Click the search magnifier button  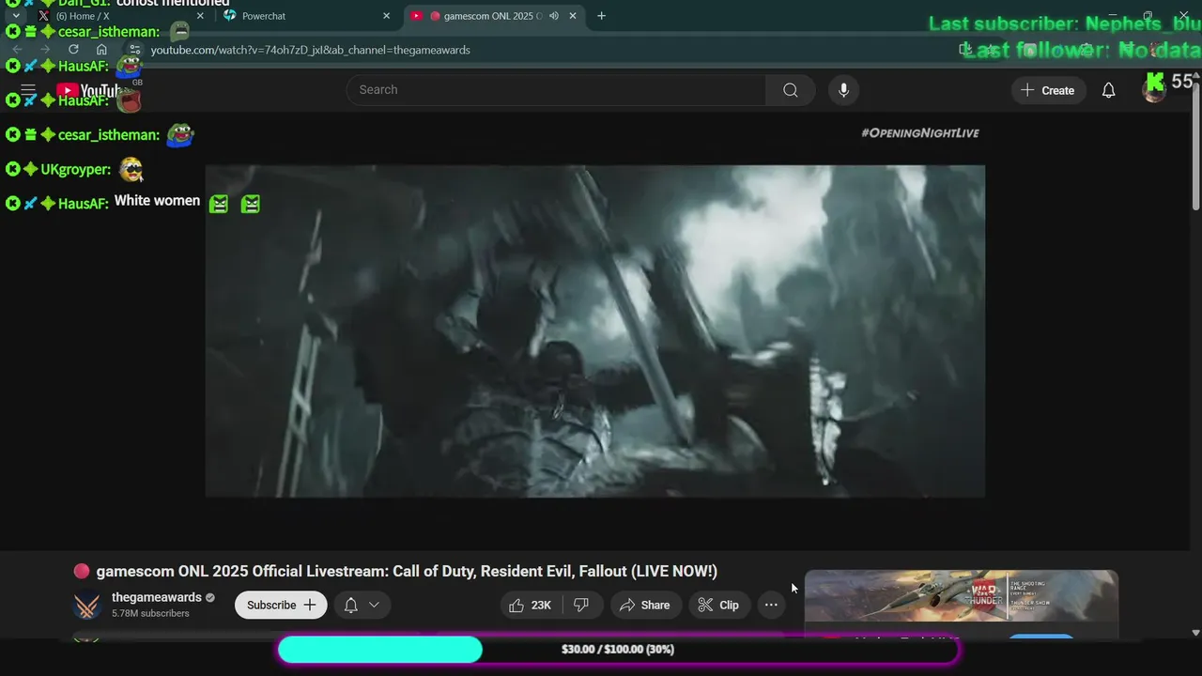click(791, 90)
